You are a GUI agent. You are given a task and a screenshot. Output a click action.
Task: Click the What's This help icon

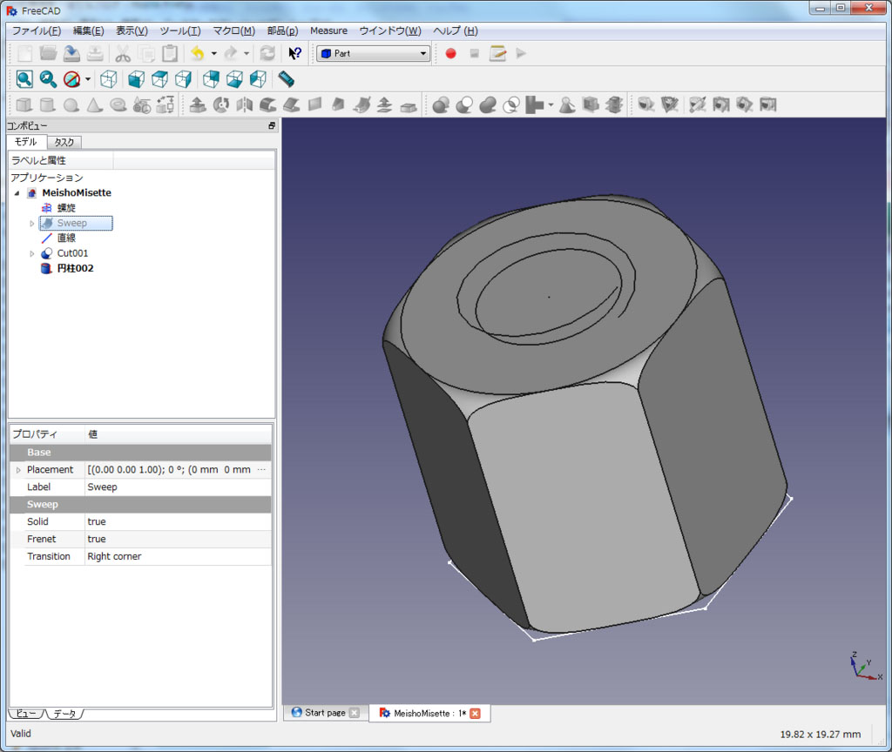294,53
